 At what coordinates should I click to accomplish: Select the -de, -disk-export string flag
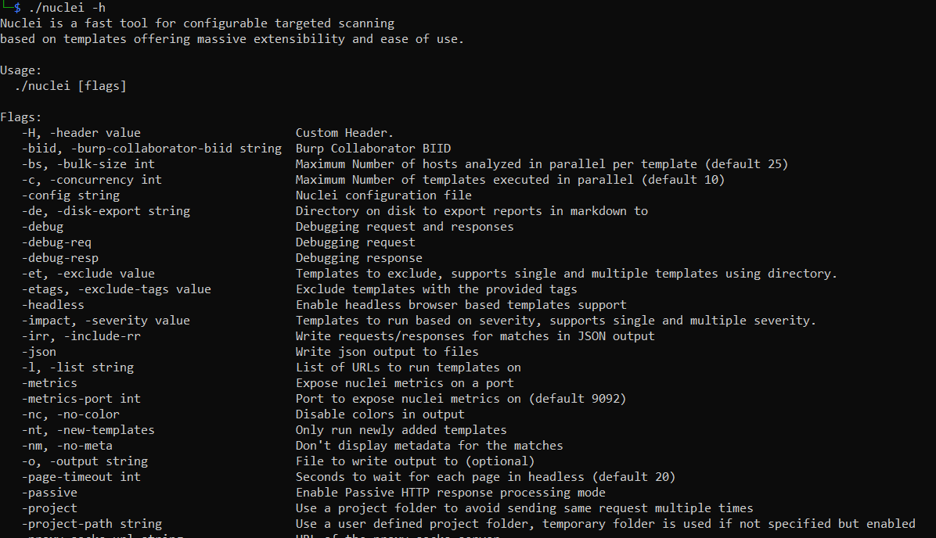click(x=106, y=211)
